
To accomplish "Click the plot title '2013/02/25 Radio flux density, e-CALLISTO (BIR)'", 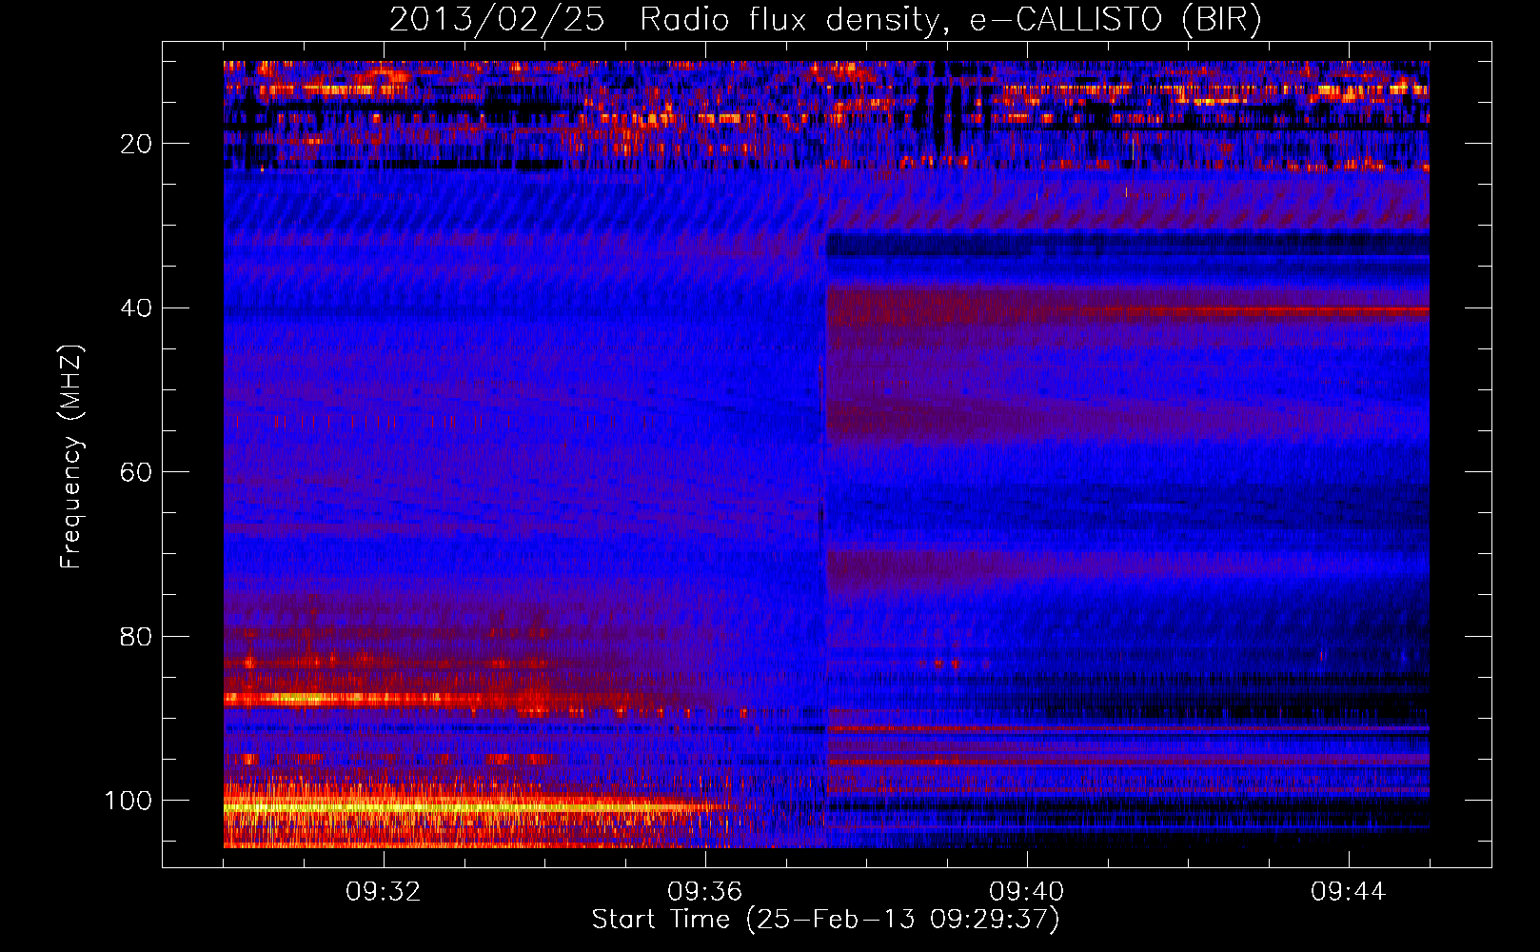I will pos(825,19).
